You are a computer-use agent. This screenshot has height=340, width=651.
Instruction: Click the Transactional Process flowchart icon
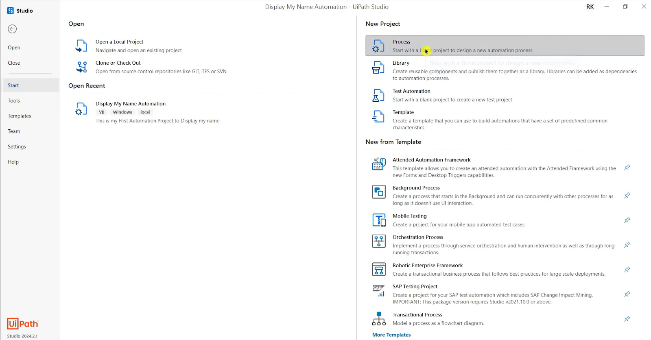pyautogui.click(x=379, y=318)
